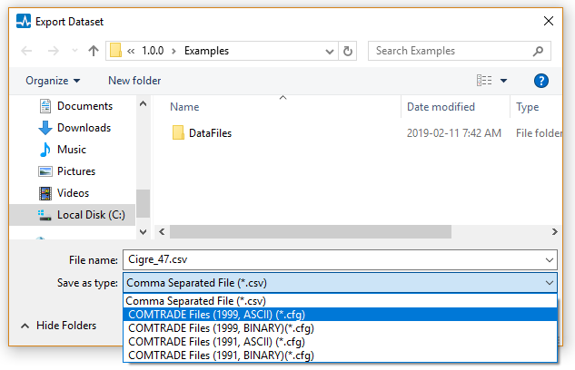Expand the Organize dropdown menu
Image resolution: width=575 pixels, height=370 pixels.
tap(53, 81)
